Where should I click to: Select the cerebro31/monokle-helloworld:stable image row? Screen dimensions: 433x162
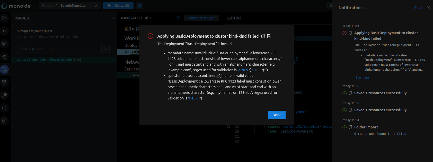64,60
